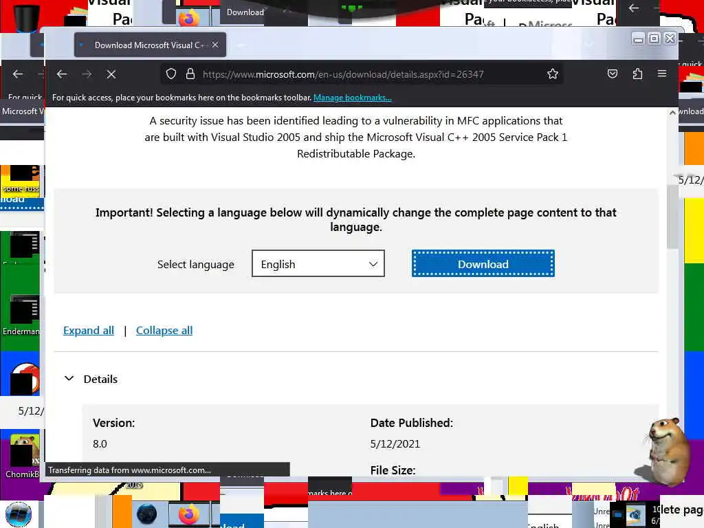Click the Date Published 5/12/2021 value

click(x=395, y=444)
